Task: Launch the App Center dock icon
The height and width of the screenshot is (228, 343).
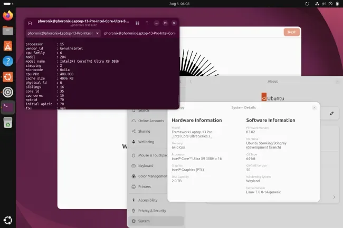Action: 8,46
